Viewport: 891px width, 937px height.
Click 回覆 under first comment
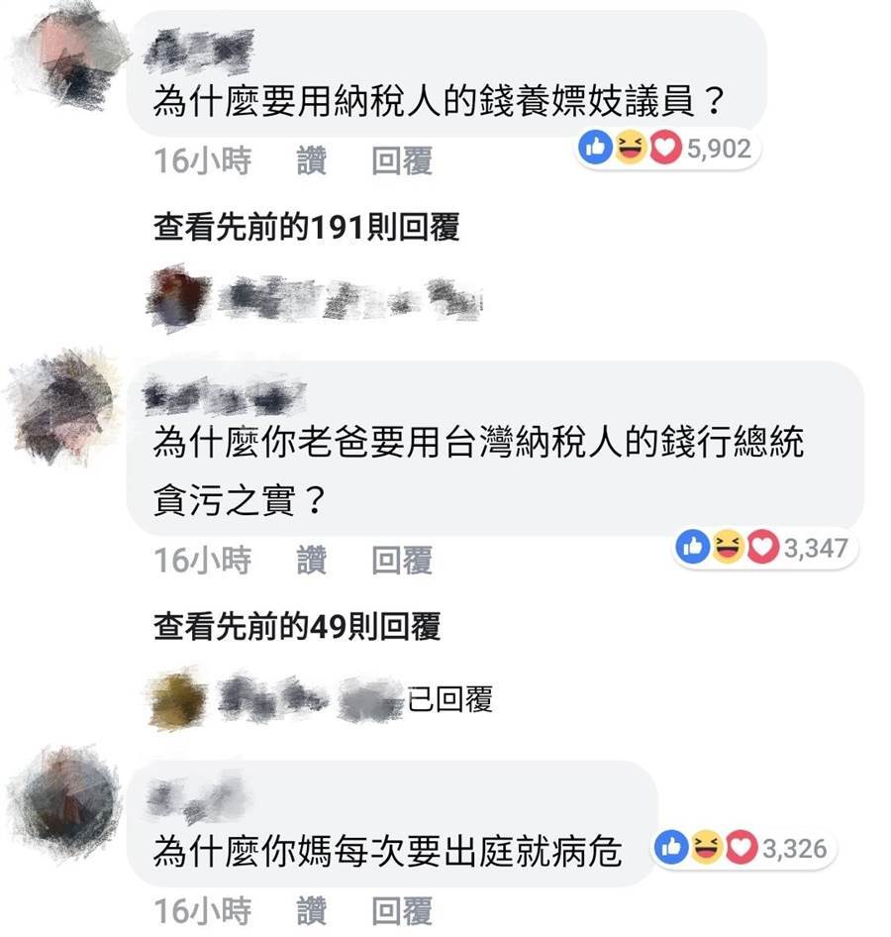[x=402, y=160]
